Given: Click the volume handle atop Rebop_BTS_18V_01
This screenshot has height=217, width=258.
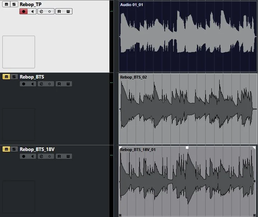Looking at the screenshot, I should [187, 147].
